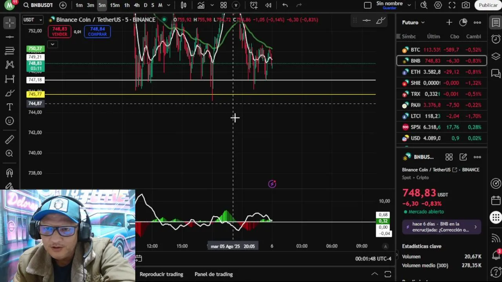Click the Publicar button
The width and height of the screenshot is (502, 282).
(488, 5)
